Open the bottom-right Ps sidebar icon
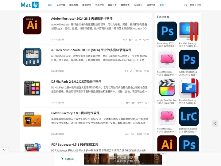 tap(189, 144)
